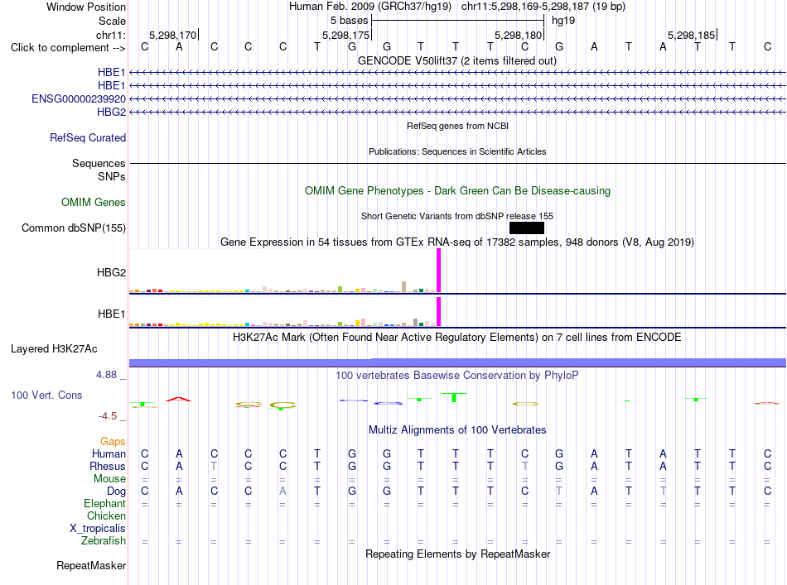Click the 5,298,185 ruler position
Screen dimensions: 787x585
691,35
